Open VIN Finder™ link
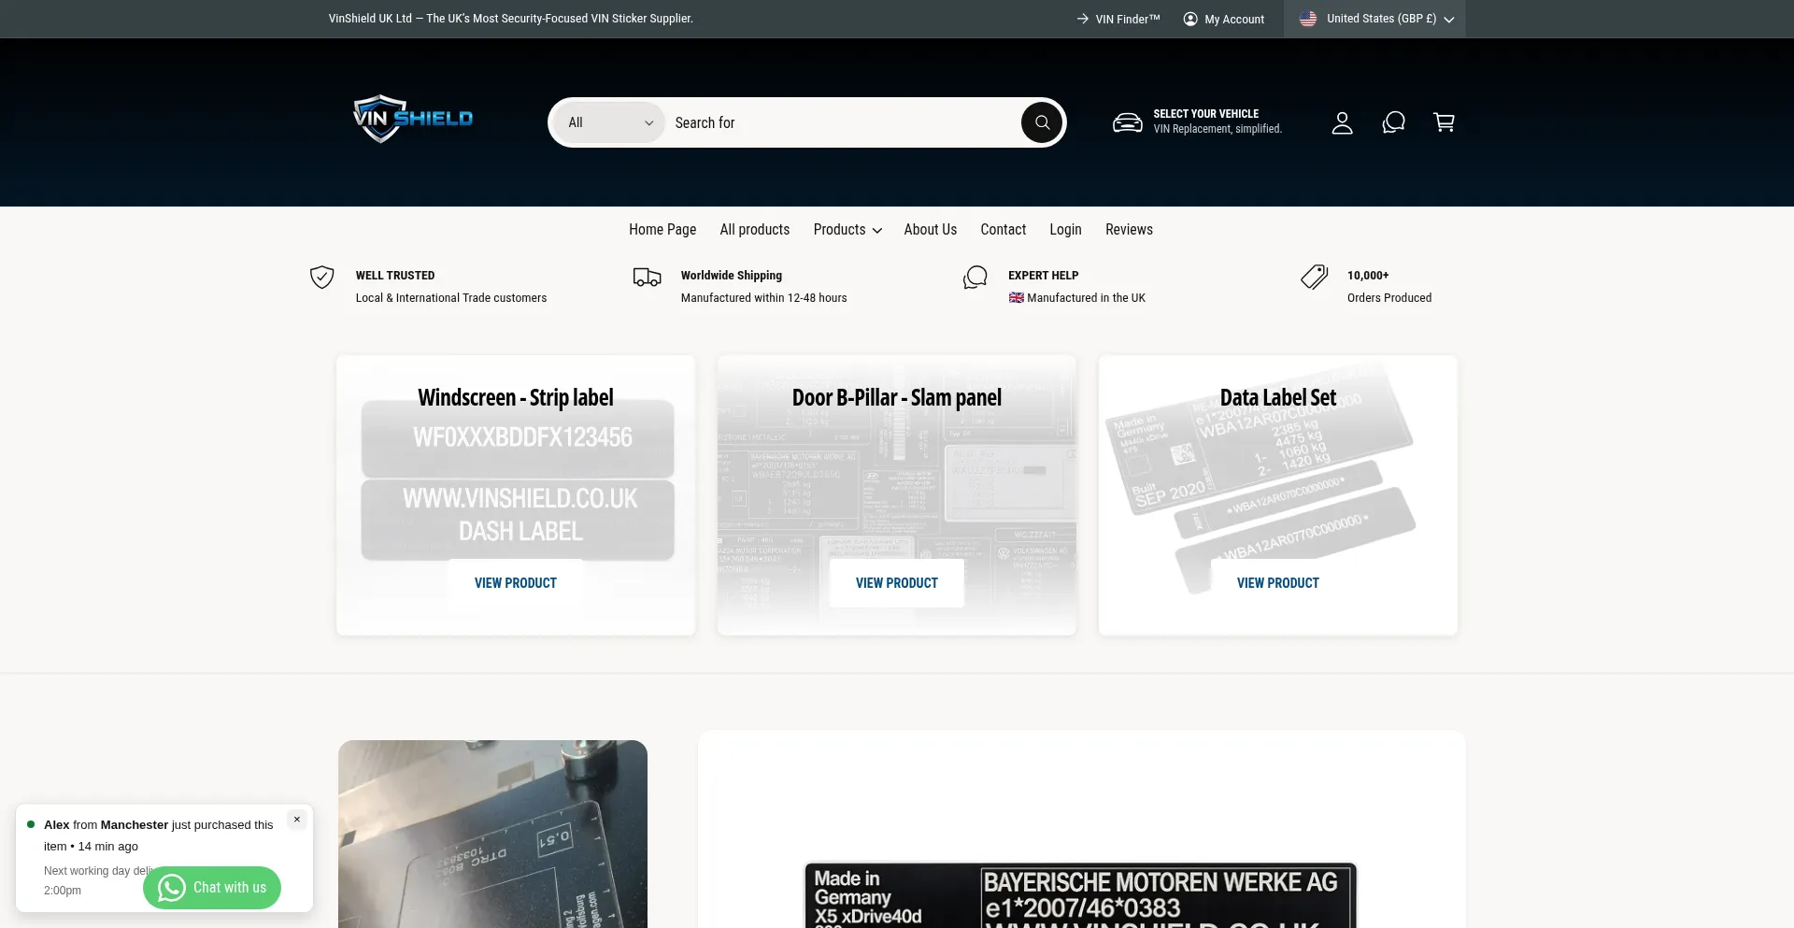 [1128, 19]
